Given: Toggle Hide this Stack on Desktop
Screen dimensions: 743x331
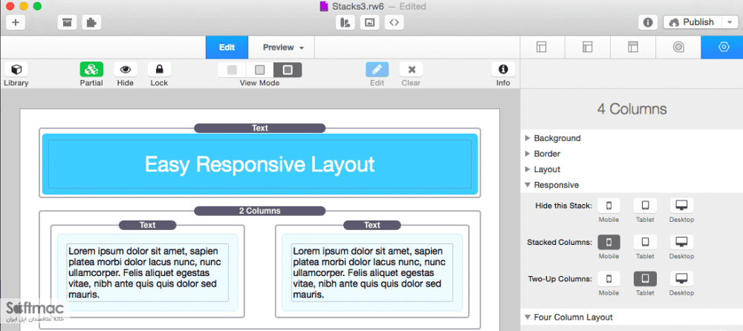Looking at the screenshot, I should pos(681,206).
